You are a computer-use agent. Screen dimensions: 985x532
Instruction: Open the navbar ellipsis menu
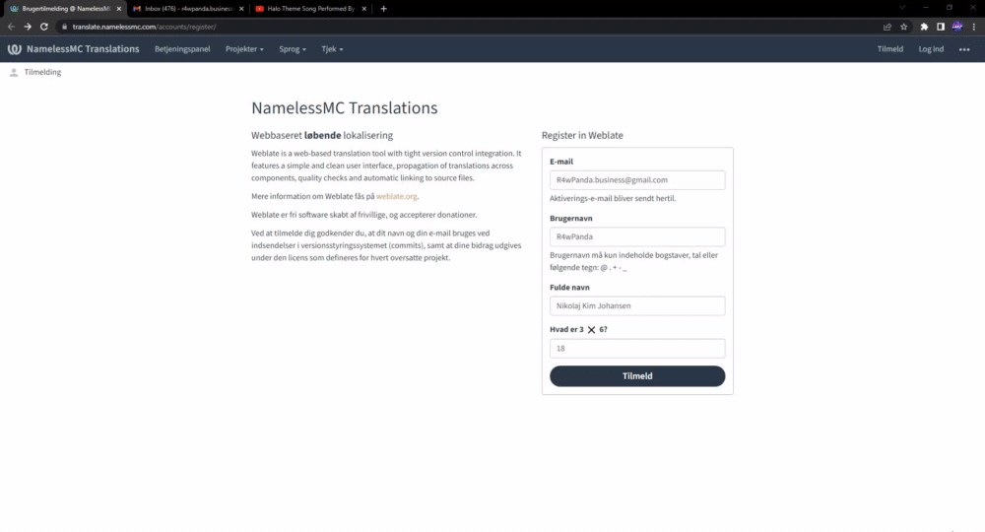[964, 49]
